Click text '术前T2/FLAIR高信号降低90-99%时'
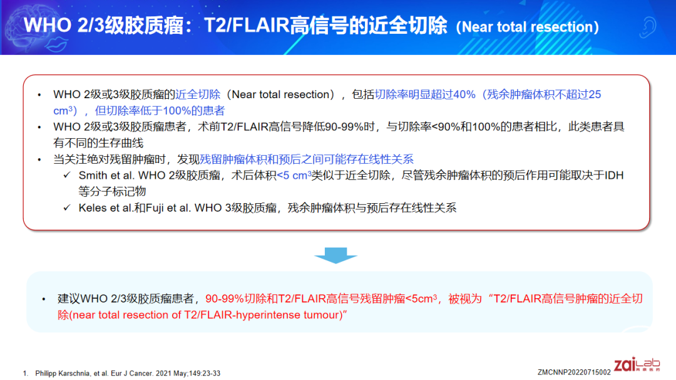 pos(286,127)
